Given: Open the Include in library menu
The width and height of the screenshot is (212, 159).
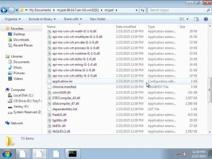Looking at the screenshot, I should (x=42, y=19).
